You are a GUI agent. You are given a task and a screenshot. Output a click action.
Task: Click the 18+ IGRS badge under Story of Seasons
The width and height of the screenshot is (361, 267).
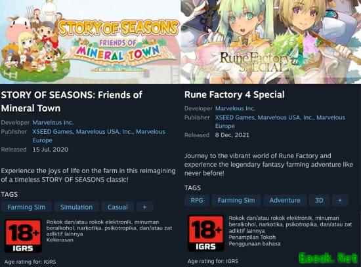click(23, 236)
